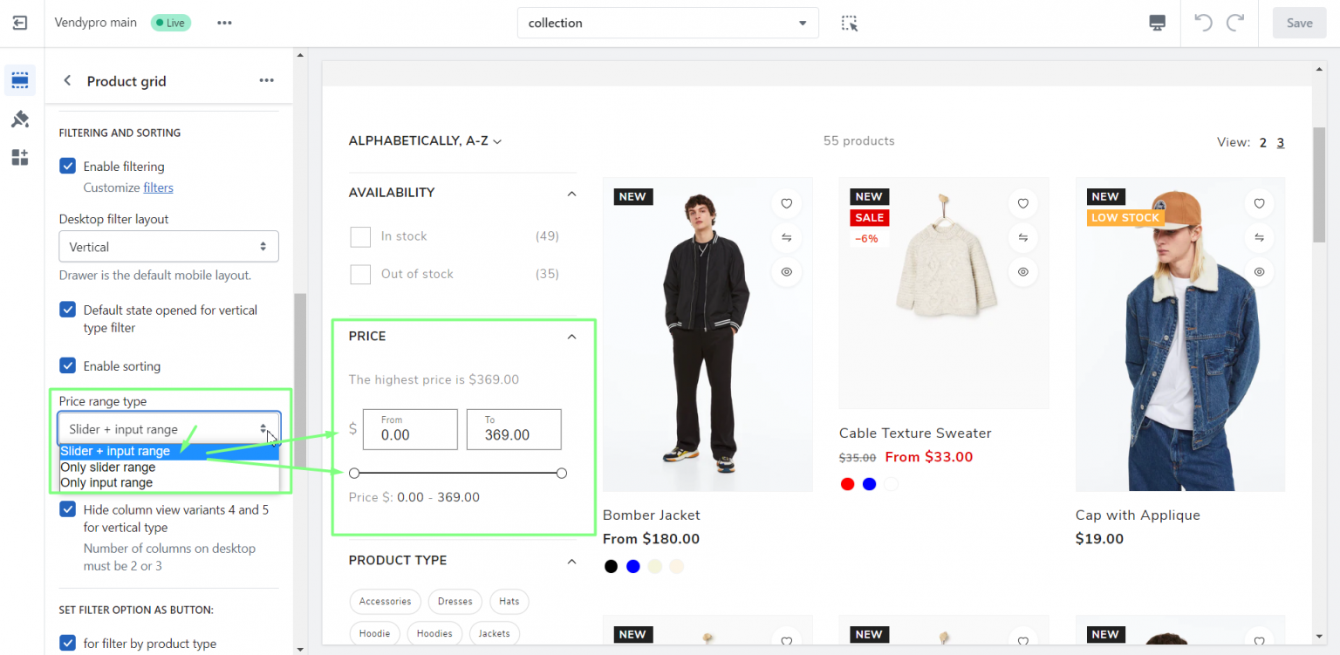
Task: Click the blue swatch under Bomber Jacket
Action: click(x=633, y=567)
